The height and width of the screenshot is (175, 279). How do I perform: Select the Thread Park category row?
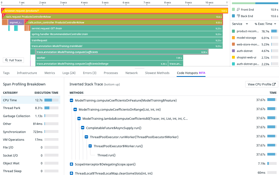[31, 108]
